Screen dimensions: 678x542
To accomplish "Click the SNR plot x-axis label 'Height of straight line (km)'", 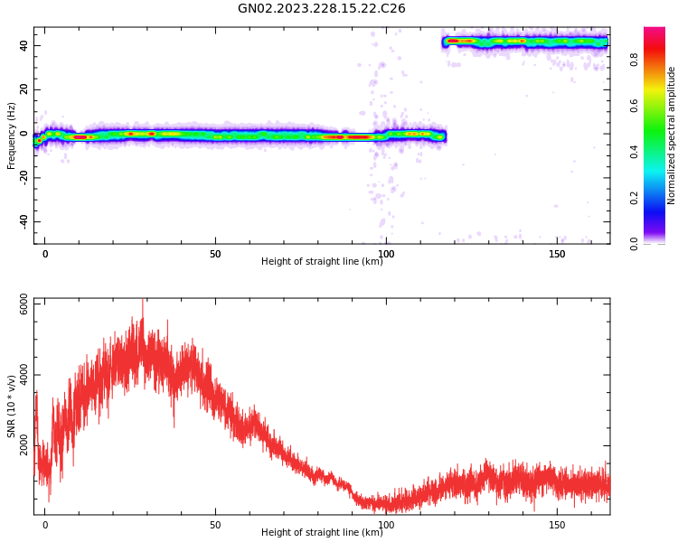I will pos(322,532).
